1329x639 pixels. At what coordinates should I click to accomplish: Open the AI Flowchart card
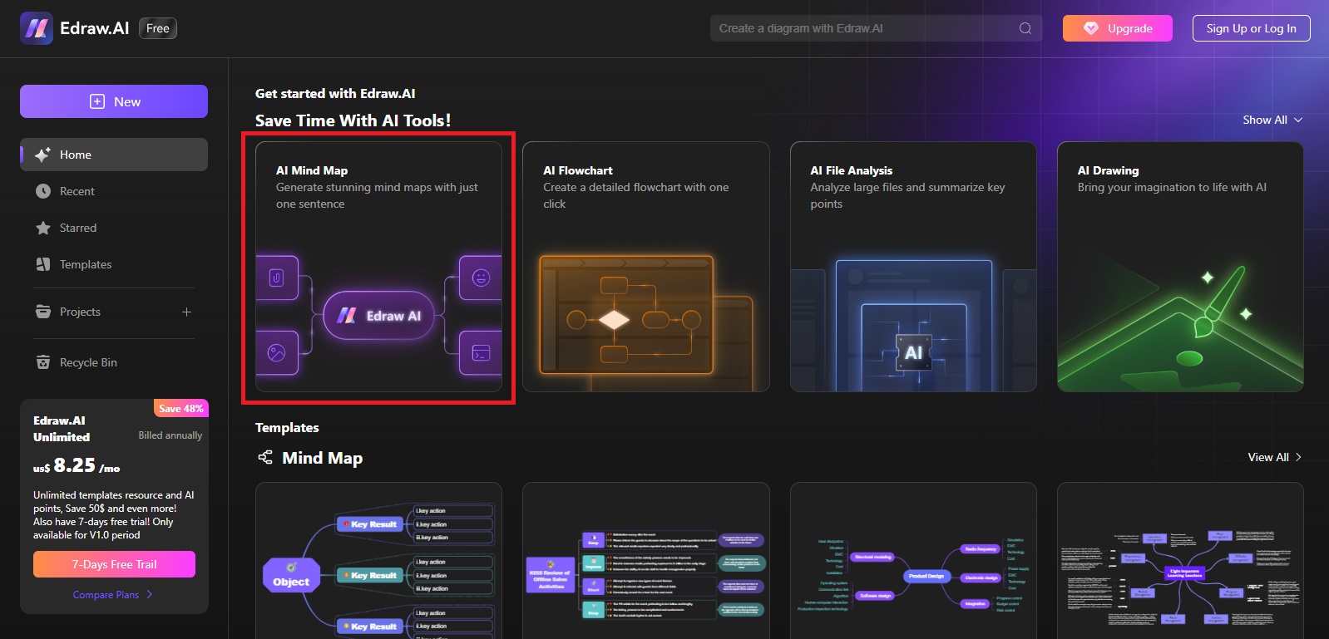click(646, 267)
